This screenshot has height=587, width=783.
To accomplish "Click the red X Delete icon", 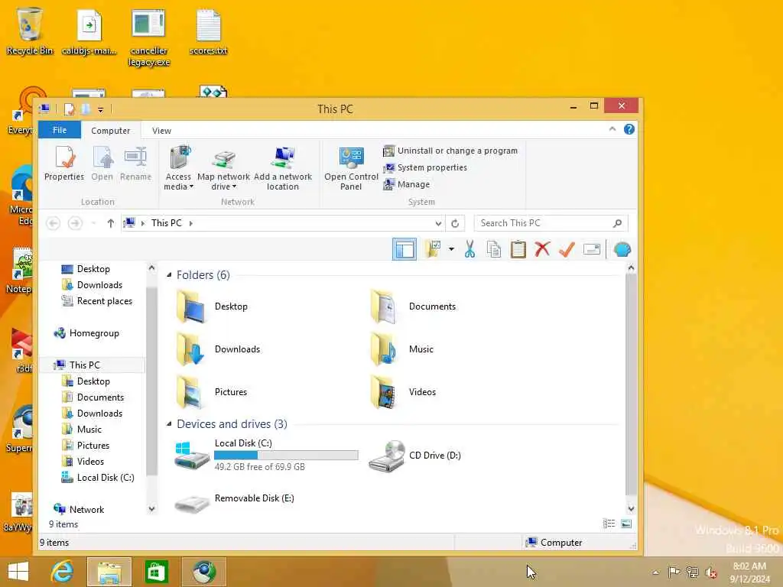I will (x=542, y=249).
